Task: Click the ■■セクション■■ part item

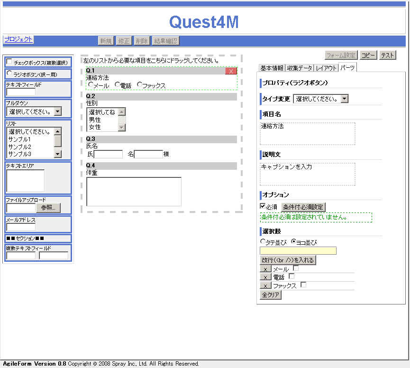Action: tap(38, 238)
